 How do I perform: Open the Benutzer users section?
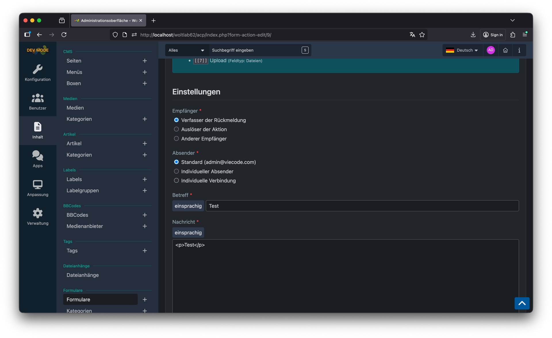pyautogui.click(x=38, y=102)
